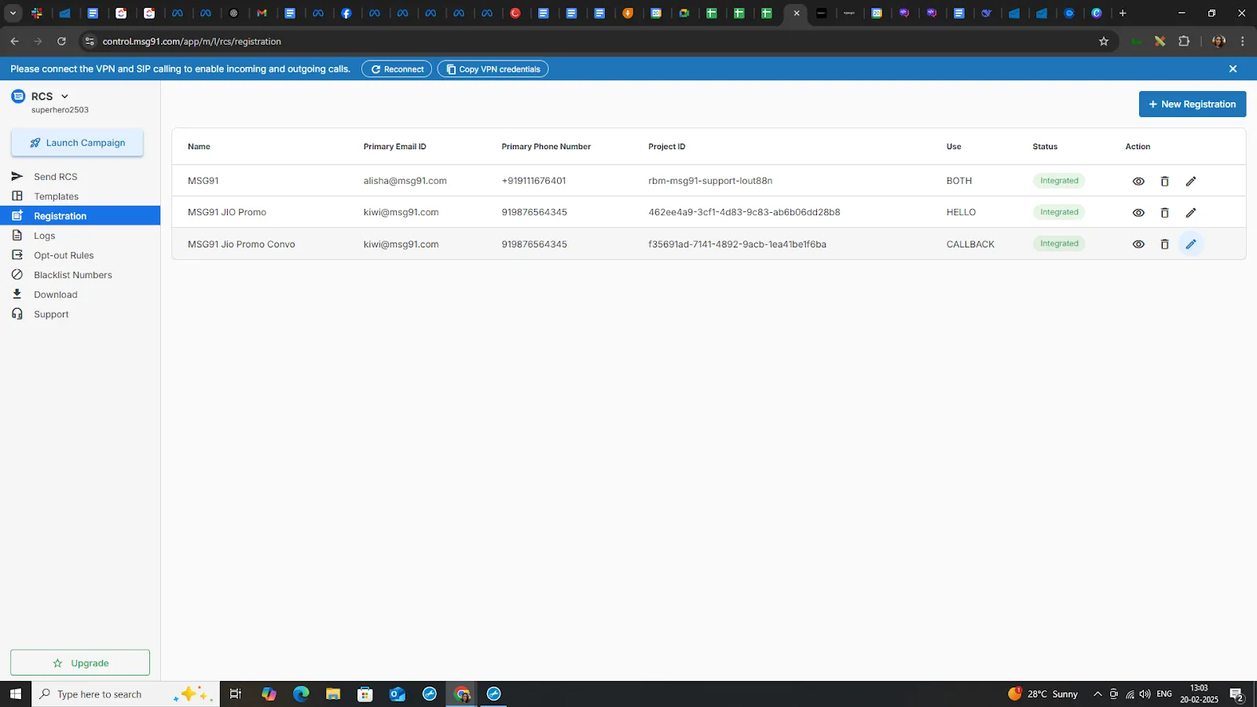Image resolution: width=1257 pixels, height=707 pixels.
Task: View the MSG91 JIO Promo registration
Action: [1138, 213]
